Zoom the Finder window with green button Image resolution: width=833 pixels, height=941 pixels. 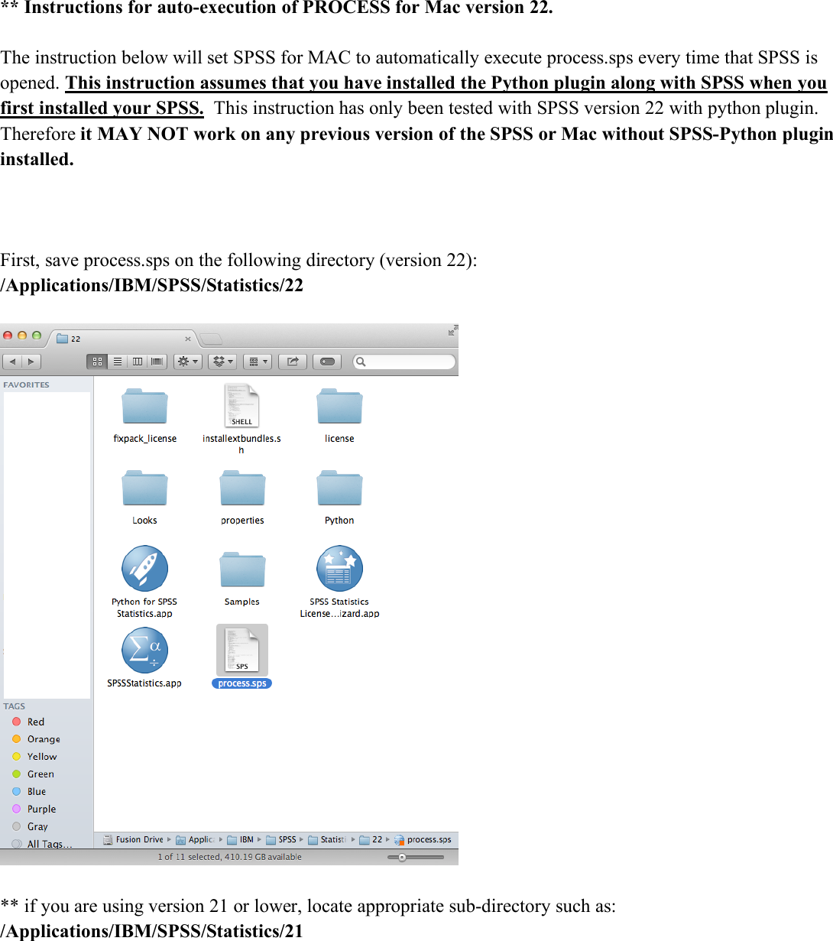coord(36,336)
